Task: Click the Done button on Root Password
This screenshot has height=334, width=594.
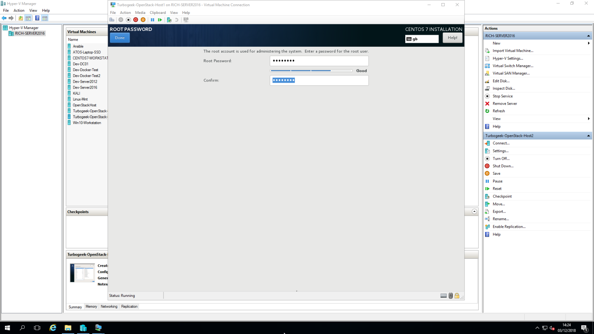Action: tap(120, 38)
